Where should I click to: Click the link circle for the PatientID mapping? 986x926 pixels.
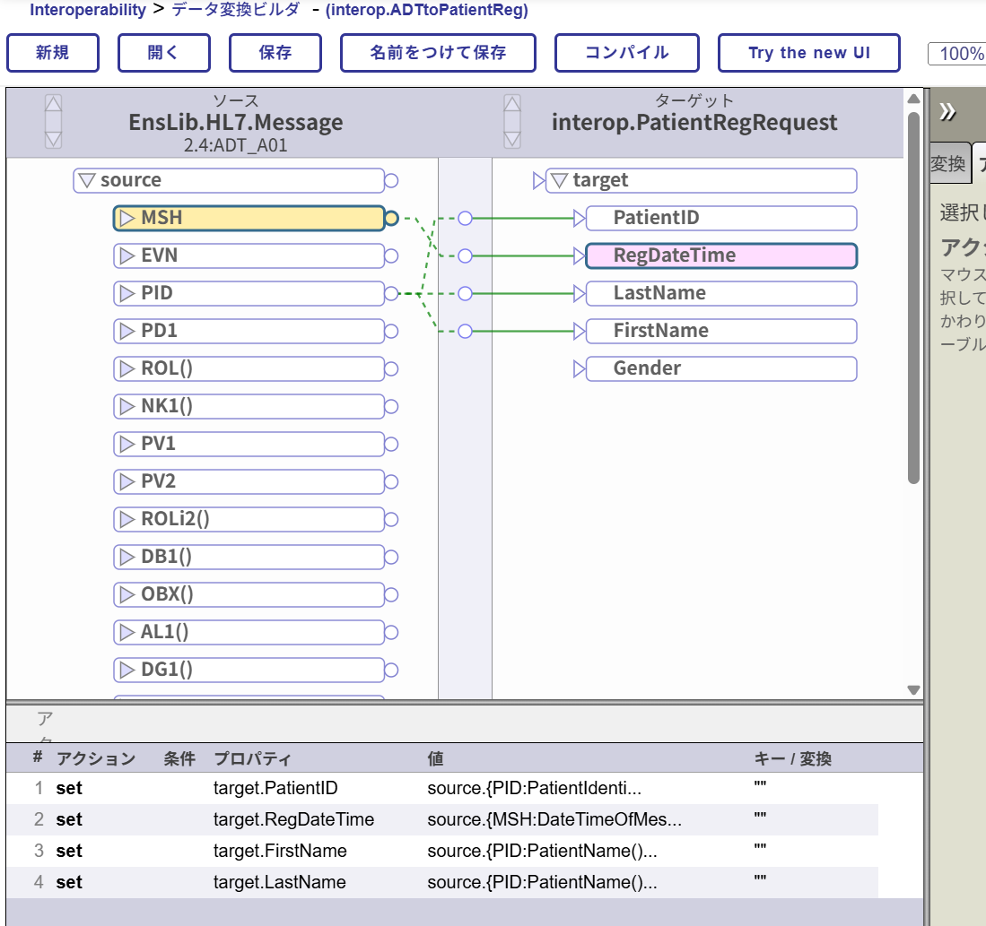465,218
